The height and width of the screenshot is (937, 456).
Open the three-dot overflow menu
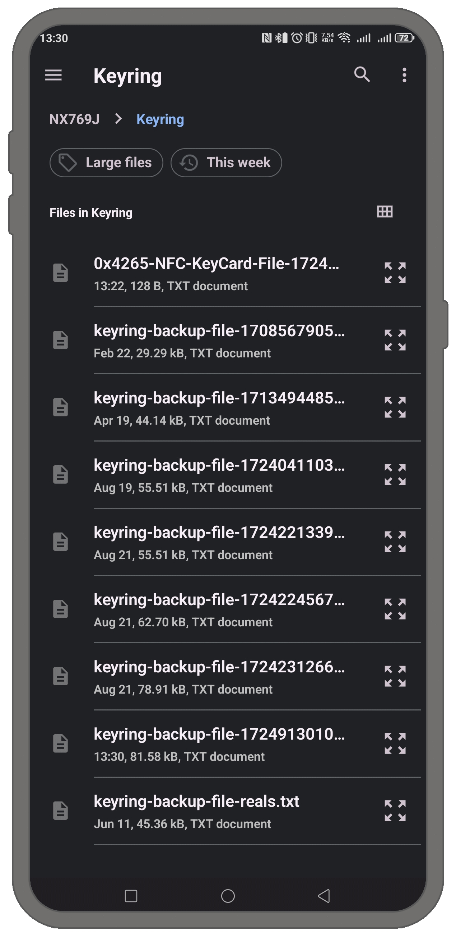[x=404, y=75]
